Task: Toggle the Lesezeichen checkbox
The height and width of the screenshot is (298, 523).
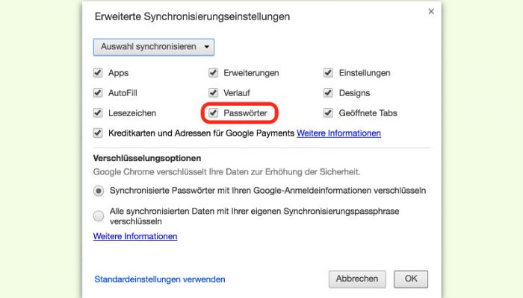Action: pos(98,112)
